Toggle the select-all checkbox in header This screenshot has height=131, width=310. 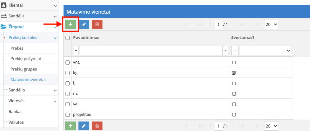pyautogui.click(x=67, y=38)
